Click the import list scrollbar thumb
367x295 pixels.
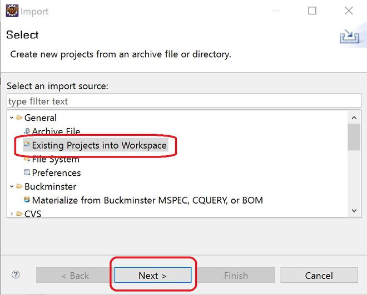[x=354, y=136]
